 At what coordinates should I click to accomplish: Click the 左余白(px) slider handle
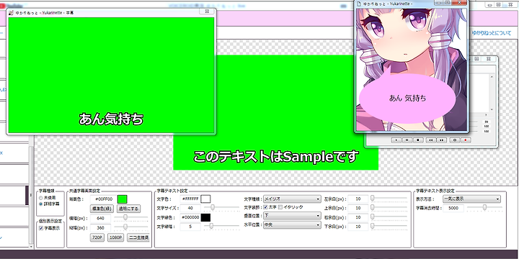click(373, 199)
